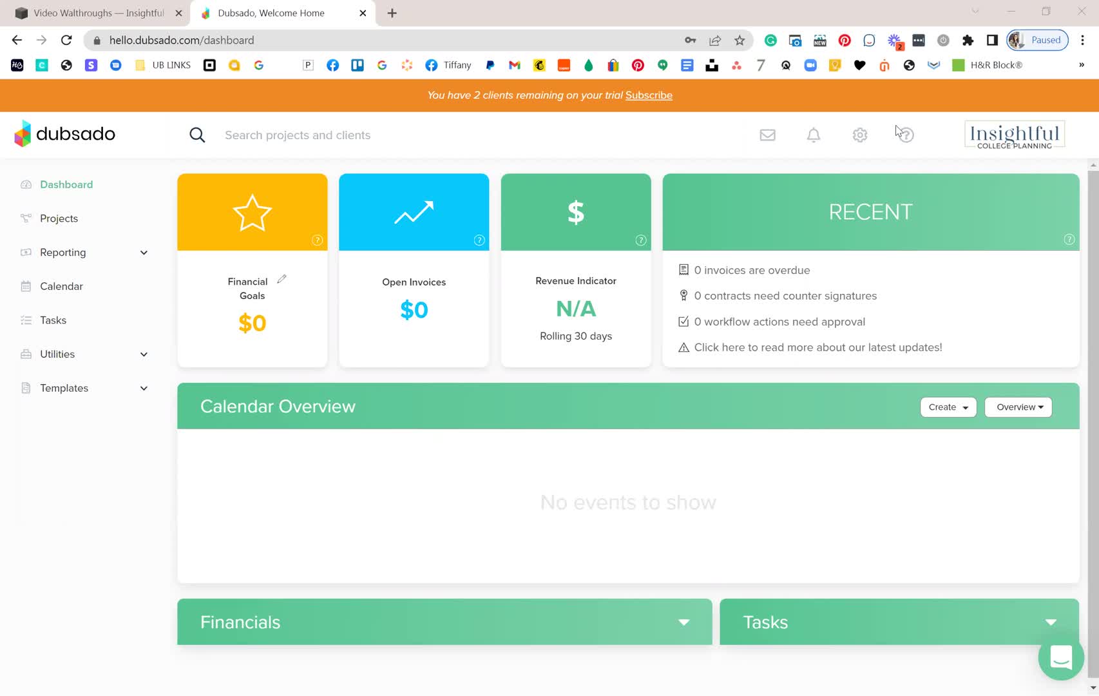1099x696 pixels.
Task: Go to Dashboard in sidebar
Action: click(66, 184)
